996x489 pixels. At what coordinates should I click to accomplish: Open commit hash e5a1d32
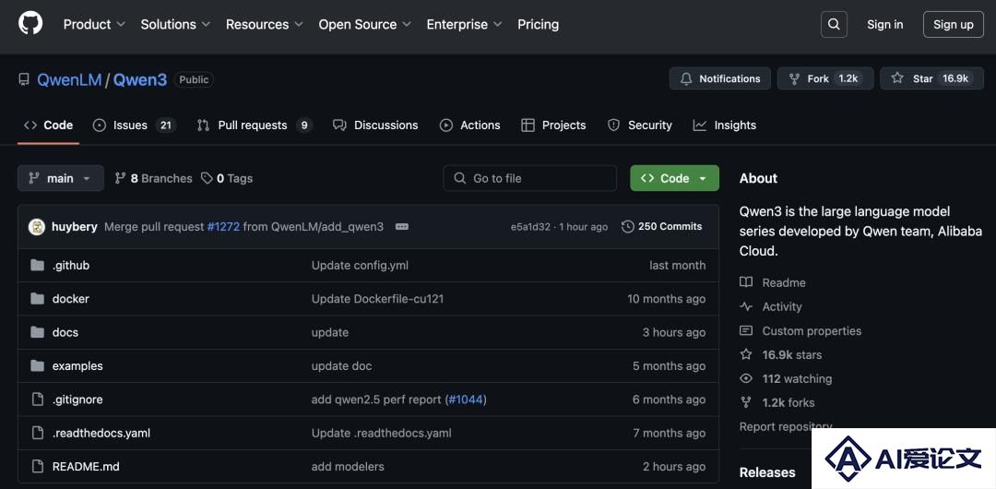pyautogui.click(x=530, y=227)
